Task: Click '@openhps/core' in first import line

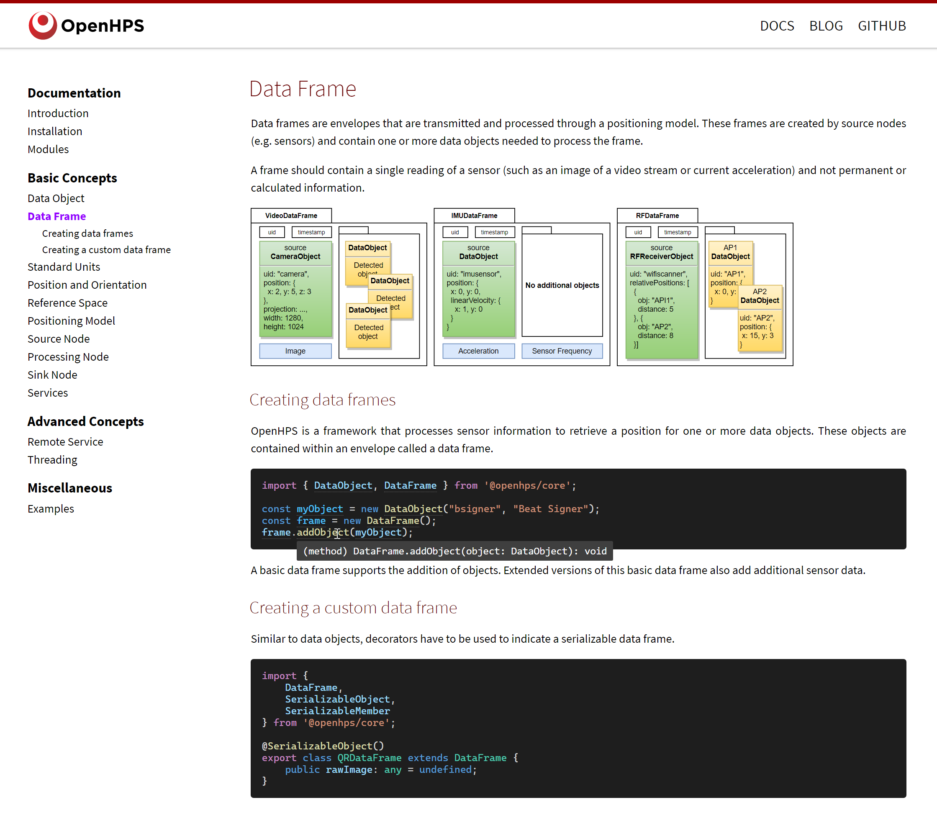Action: pyautogui.click(x=527, y=485)
